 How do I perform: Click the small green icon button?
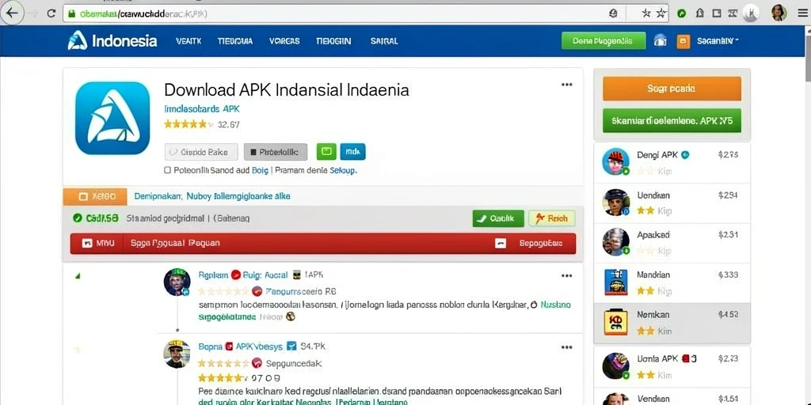326,151
